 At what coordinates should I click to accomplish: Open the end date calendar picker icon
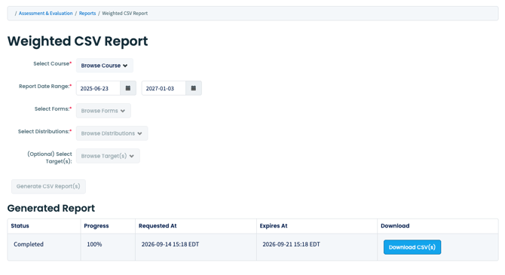point(193,88)
